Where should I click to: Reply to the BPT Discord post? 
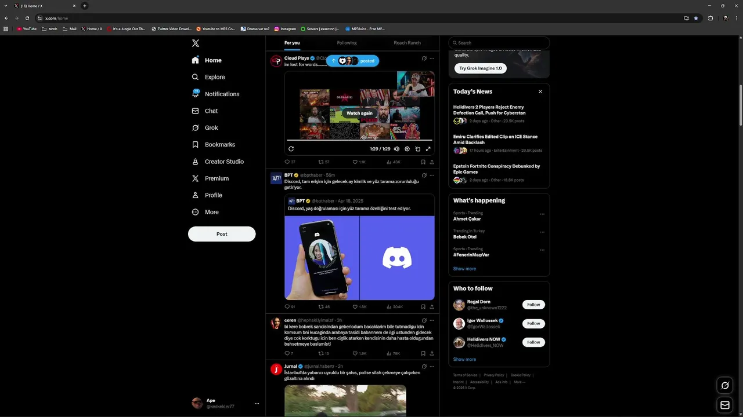click(x=290, y=307)
